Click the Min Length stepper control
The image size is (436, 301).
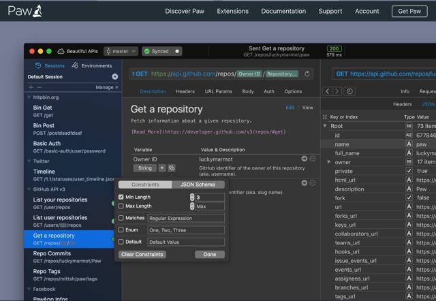(x=192, y=197)
